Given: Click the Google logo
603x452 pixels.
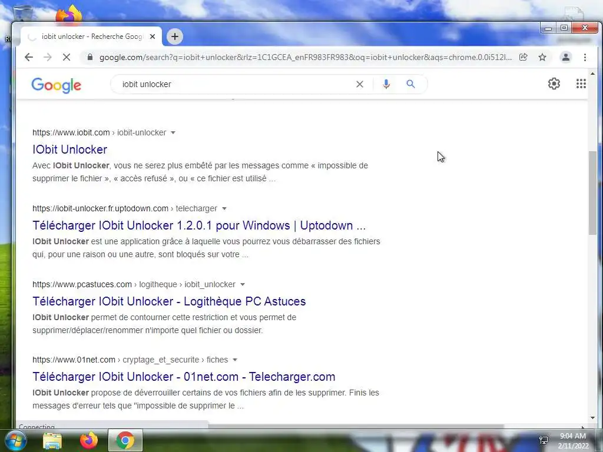Looking at the screenshot, I should pyautogui.click(x=56, y=85).
